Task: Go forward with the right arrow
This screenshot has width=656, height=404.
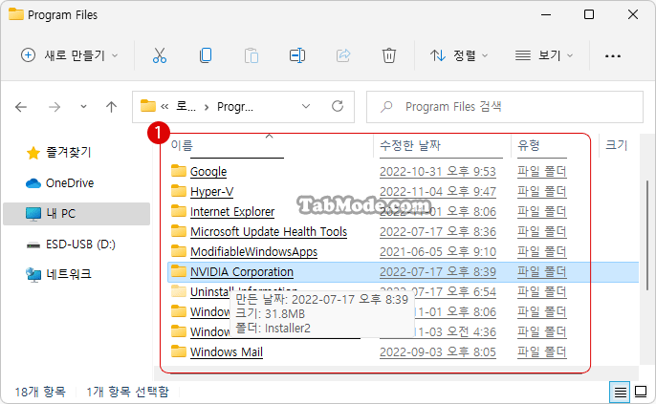Action: tap(55, 107)
